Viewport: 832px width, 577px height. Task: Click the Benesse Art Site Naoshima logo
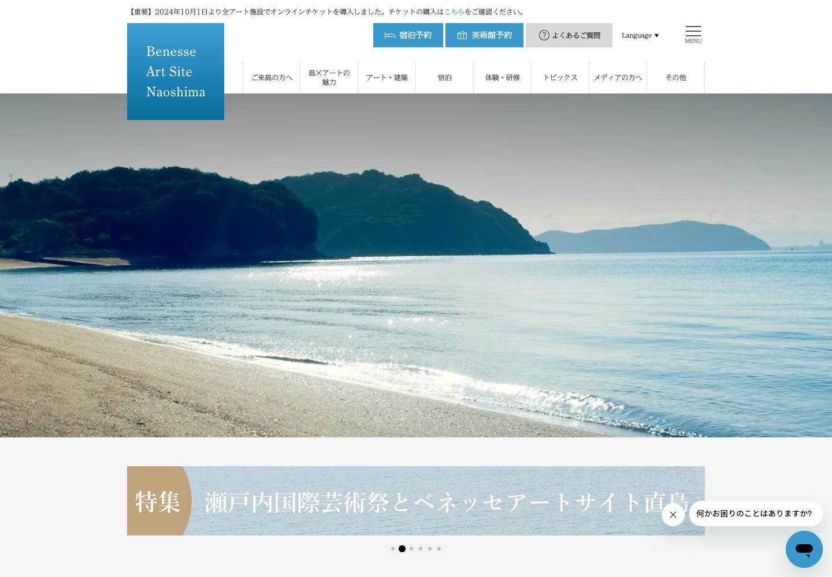pyautogui.click(x=176, y=72)
